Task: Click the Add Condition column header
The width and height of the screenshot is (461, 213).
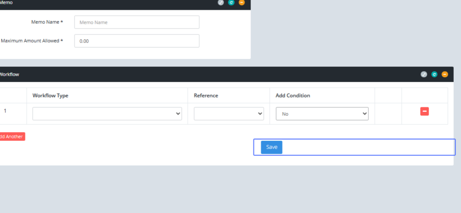Action: pyautogui.click(x=293, y=95)
